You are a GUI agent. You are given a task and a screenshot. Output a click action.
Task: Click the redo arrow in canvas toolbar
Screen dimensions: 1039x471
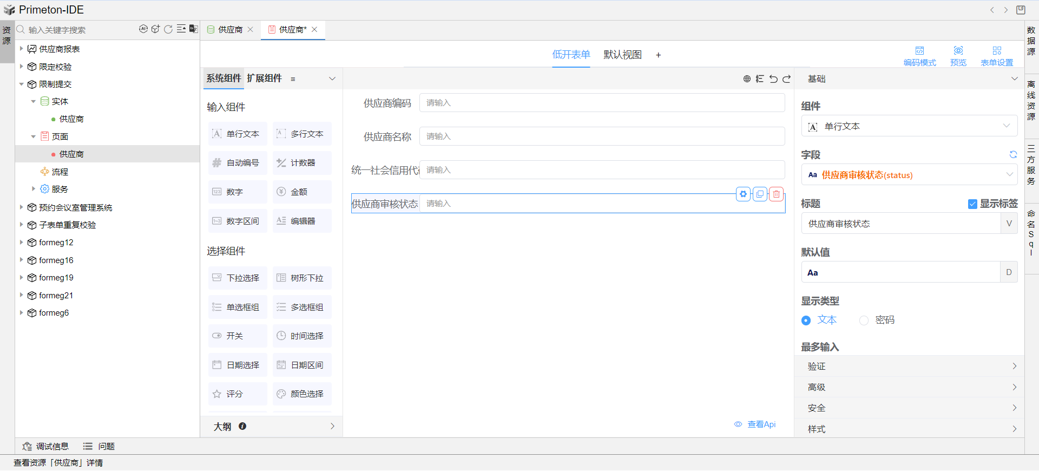point(787,79)
